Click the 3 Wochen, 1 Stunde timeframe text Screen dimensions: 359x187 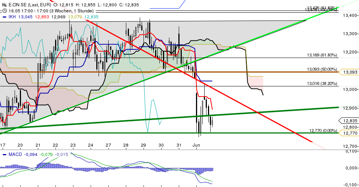[72, 11]
